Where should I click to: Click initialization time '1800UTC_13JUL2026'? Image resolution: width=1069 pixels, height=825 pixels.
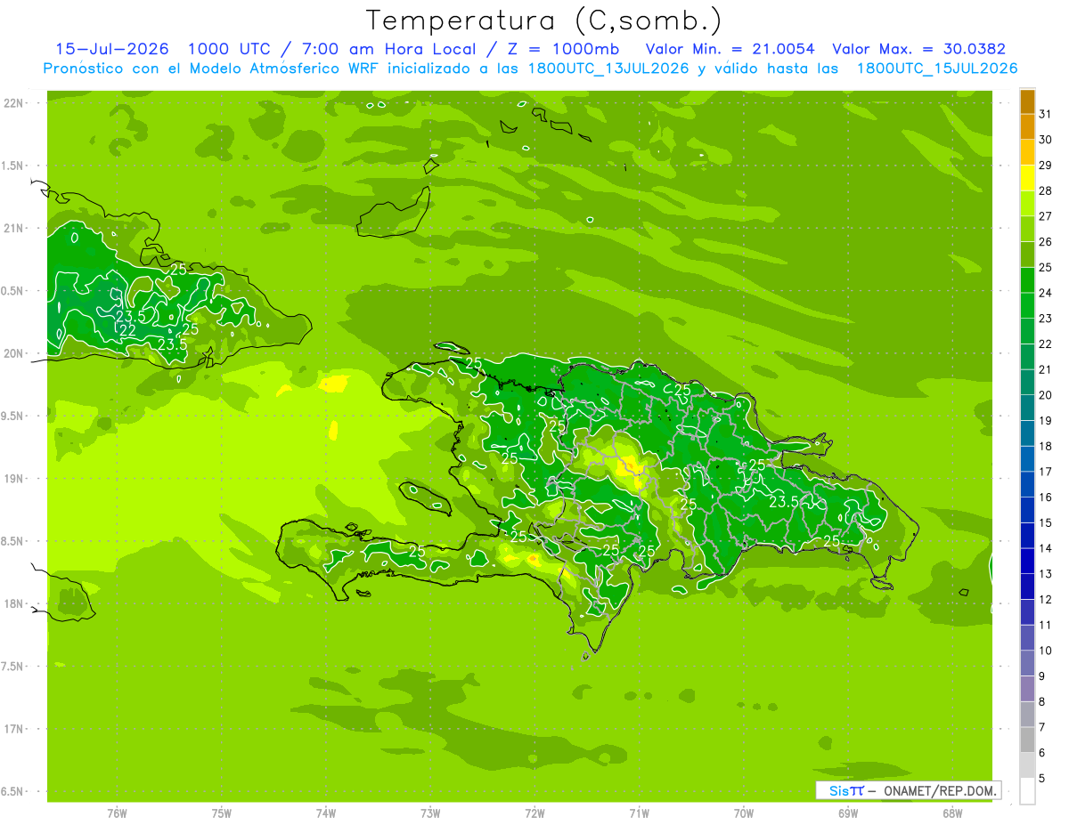coord(608,69)
